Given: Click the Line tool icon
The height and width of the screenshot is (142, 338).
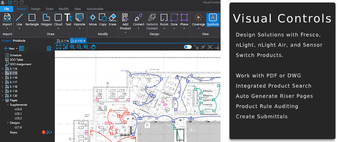Looking at the screenshot, I should click(19, 17).
